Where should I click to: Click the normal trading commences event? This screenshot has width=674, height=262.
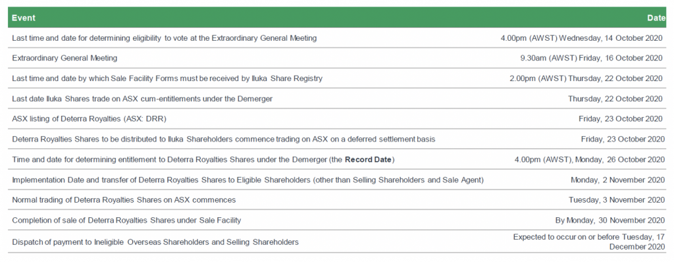pyautogui.click(x=124, y=200)
